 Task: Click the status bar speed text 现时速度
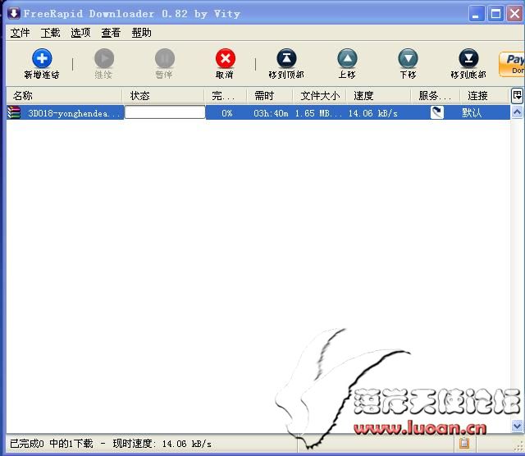(x=162, y=444)
